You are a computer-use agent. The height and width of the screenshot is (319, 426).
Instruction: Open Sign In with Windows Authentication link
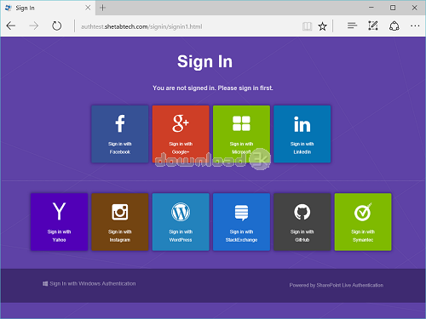[x=93, y=283]
